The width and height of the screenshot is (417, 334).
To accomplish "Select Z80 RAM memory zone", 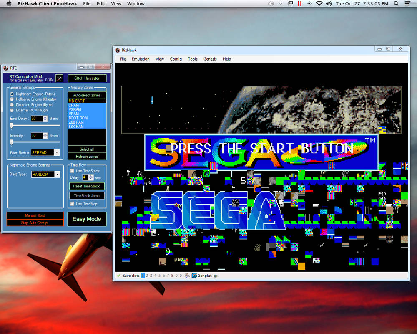I will coord(87,122).
